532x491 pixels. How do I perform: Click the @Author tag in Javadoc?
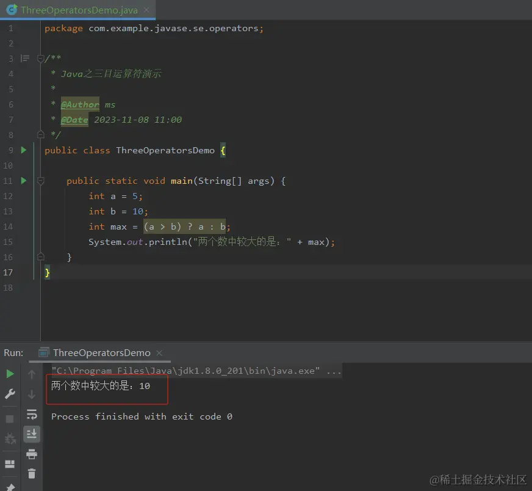[80, 104]
